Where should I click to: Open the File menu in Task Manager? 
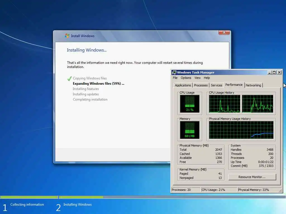pos(175,78)
